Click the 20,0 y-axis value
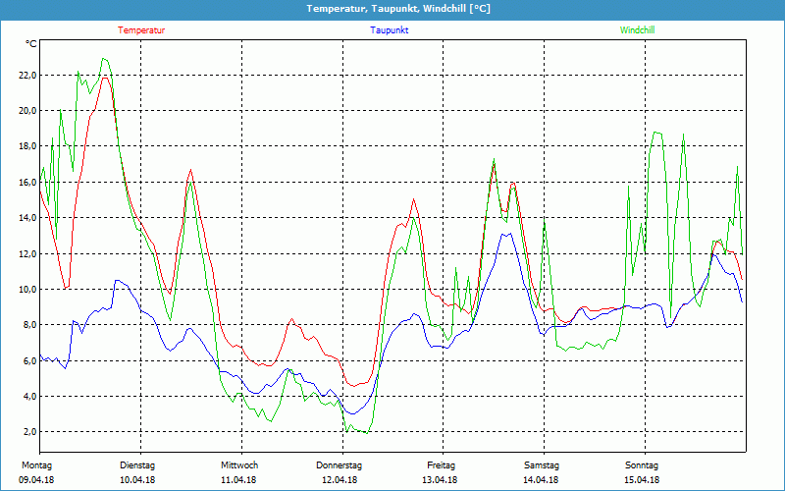Screen dimensions: 785x491 tap(26, 111)
